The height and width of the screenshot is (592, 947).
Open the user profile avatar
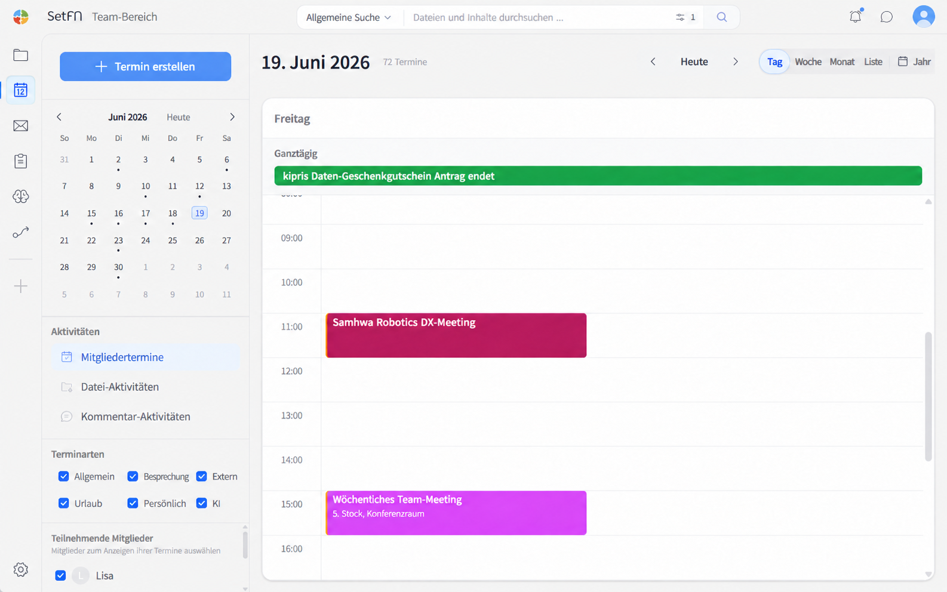click(924, 17)
